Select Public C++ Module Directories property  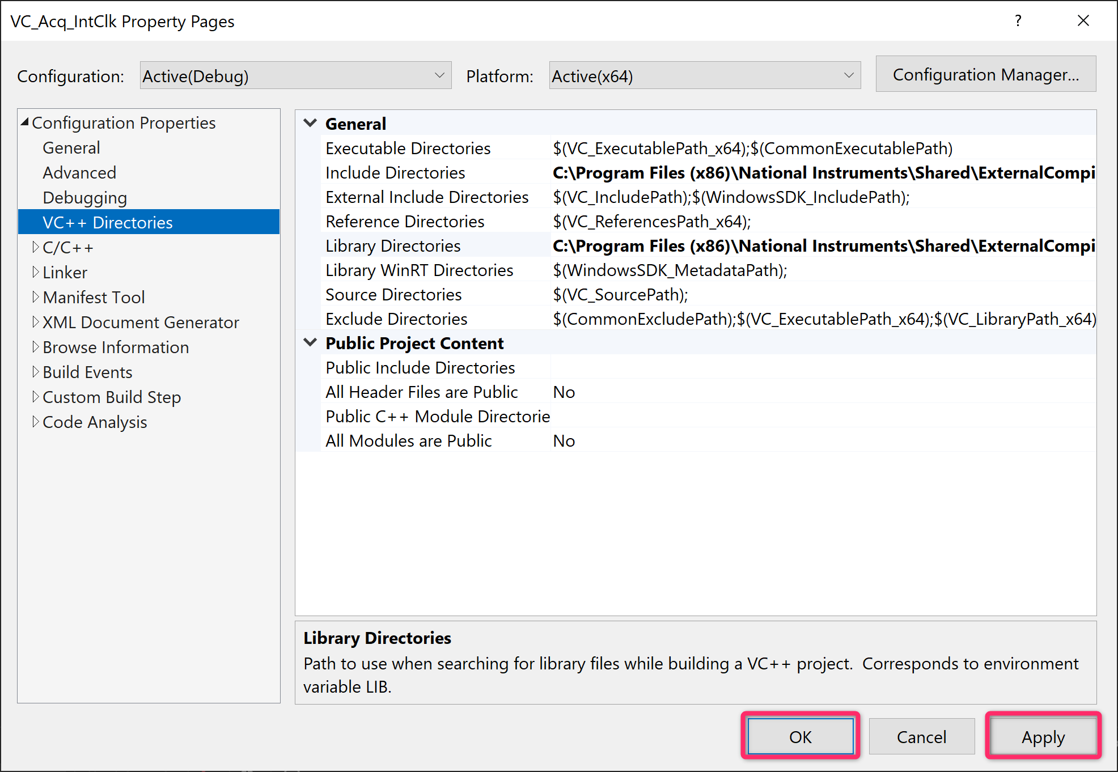point(438,417)
